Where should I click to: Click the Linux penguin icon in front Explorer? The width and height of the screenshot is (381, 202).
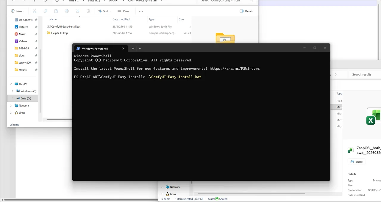16,113
